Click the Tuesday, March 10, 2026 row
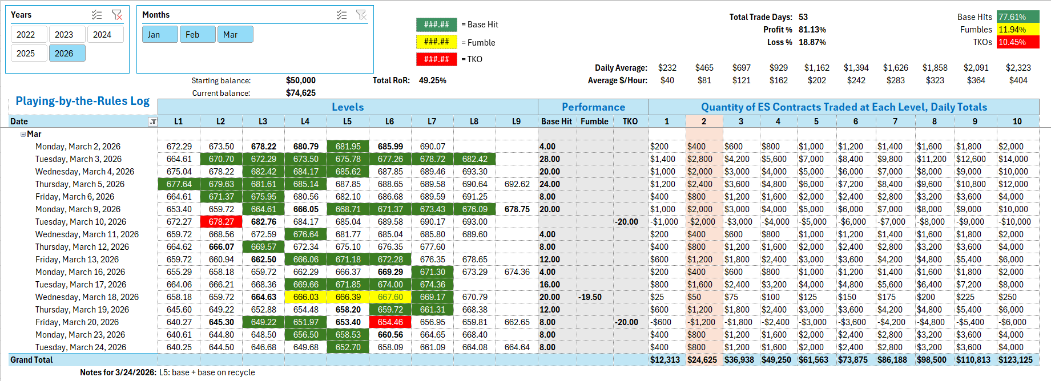Viewport: 1051px width, 381px height. pos(80,222)
